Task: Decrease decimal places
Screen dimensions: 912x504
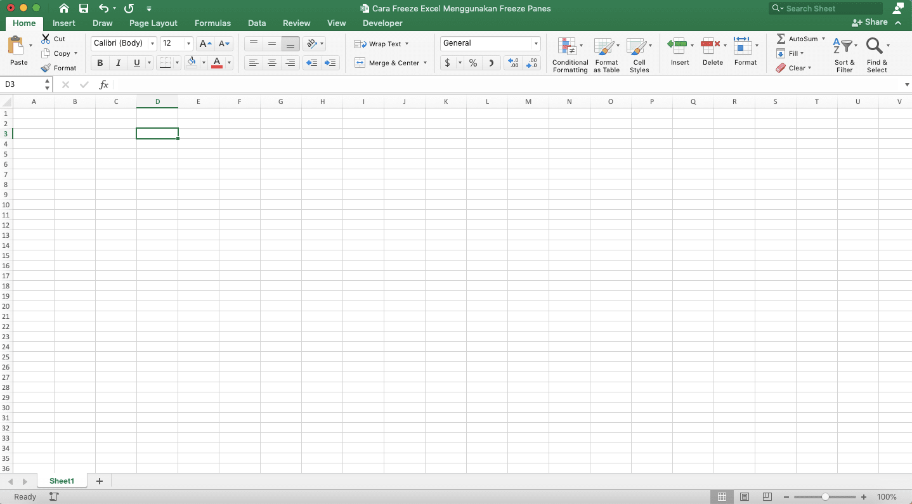Action: (x=531, y=63)
